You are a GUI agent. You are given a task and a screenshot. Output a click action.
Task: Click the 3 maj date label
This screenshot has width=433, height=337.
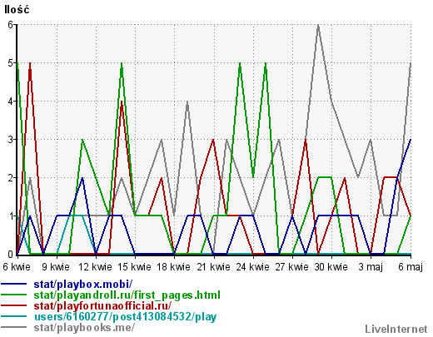point(371,267)
